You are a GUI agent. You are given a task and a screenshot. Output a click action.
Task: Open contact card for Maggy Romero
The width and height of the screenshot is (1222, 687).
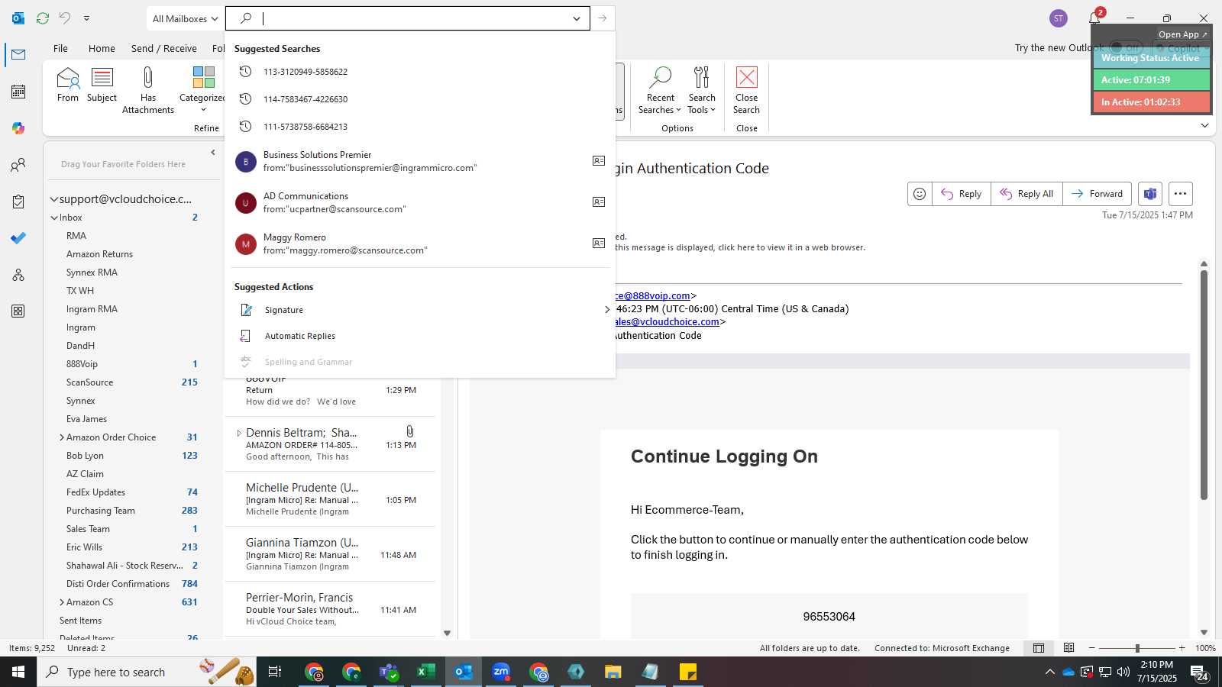[599, 244]
